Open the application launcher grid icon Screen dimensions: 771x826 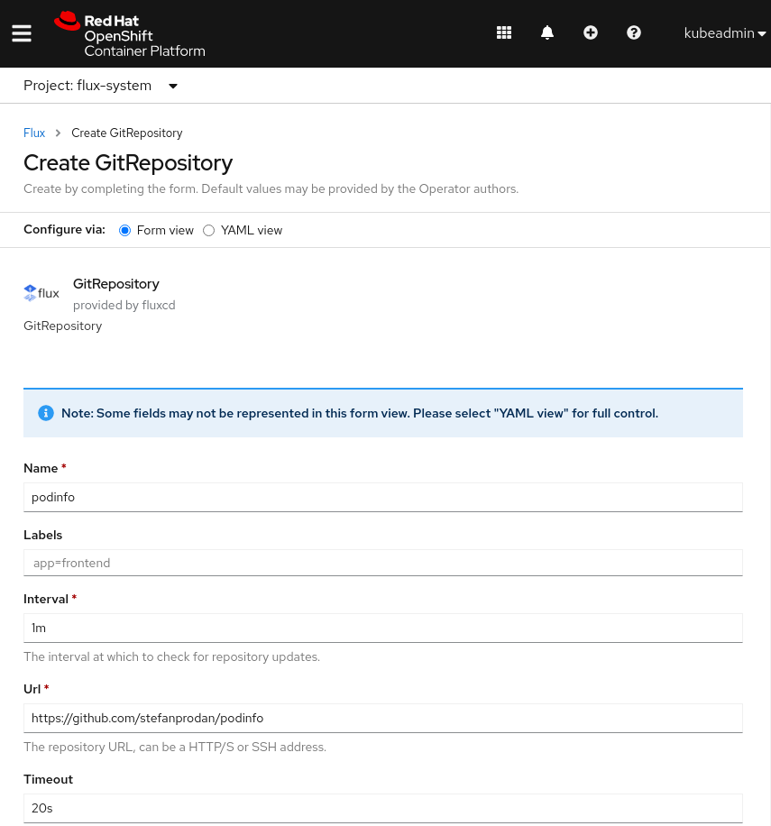click(504, 33)
